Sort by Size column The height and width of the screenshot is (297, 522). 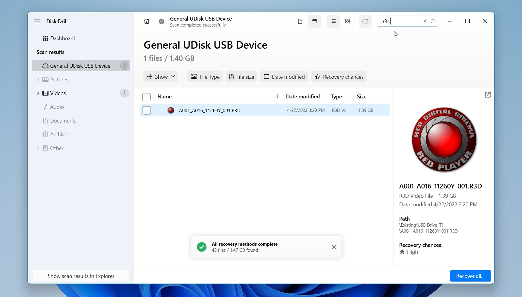pyautogui.click(x=362, y=96)
